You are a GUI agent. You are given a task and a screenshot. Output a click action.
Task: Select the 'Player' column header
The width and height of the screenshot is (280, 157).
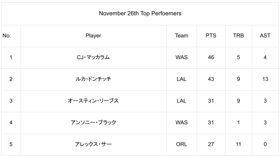93,36
